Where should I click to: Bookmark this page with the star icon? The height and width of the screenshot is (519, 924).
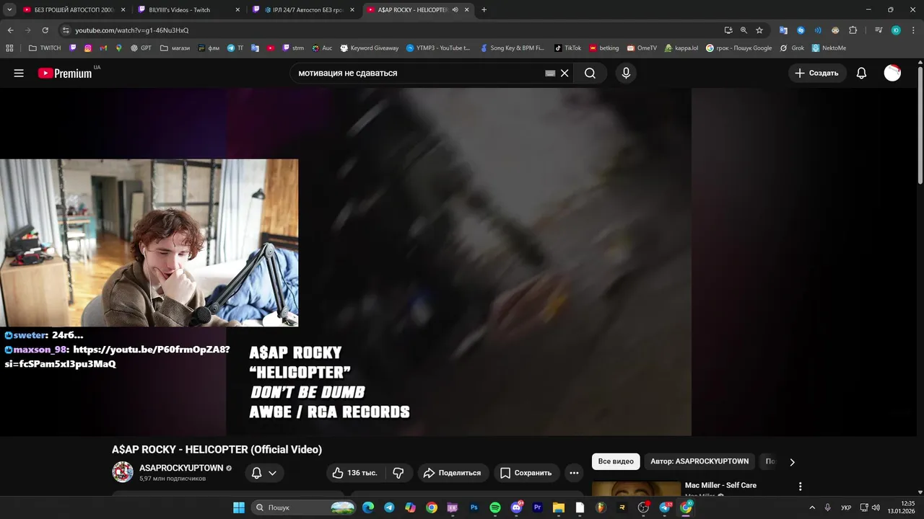759,30
